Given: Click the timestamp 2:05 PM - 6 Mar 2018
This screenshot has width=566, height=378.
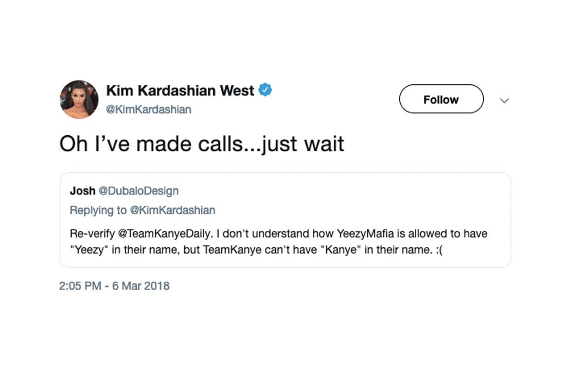Looking at the screenshot, I should tap(114, 285).
